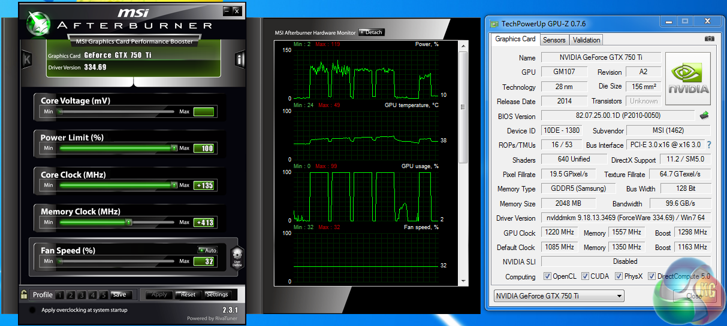Toggle the PhysX checkbox

pos(618,276)
